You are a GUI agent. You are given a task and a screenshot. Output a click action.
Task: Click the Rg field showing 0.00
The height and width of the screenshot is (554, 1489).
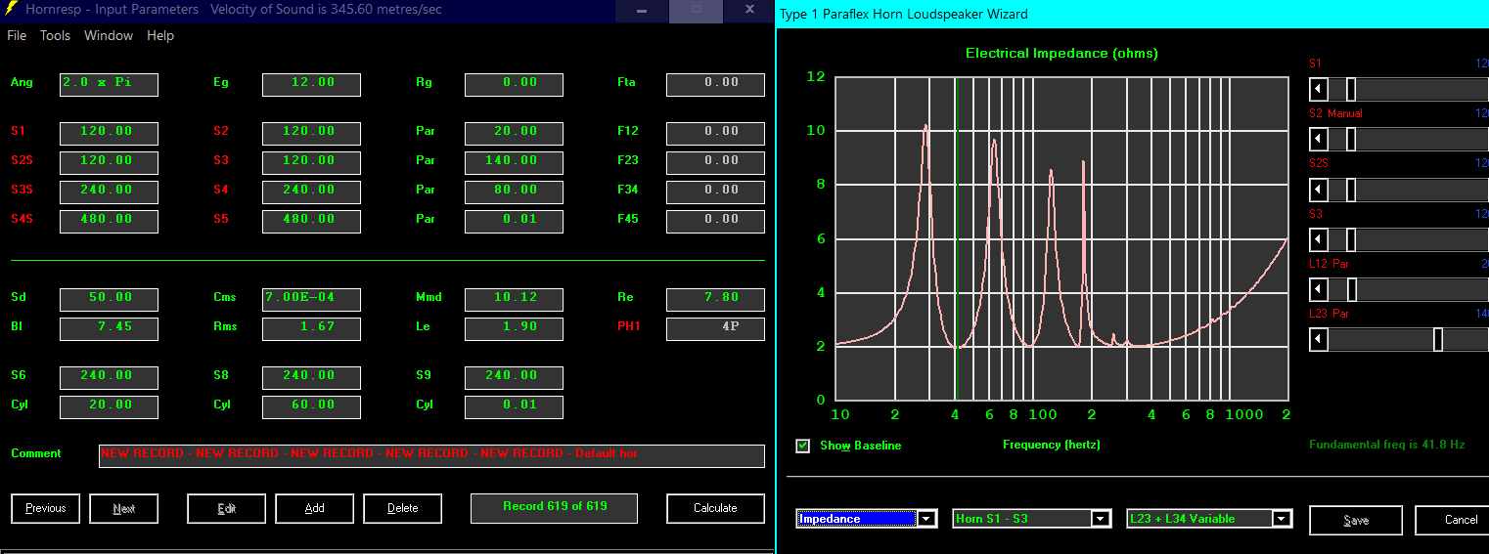click(514, 84)
